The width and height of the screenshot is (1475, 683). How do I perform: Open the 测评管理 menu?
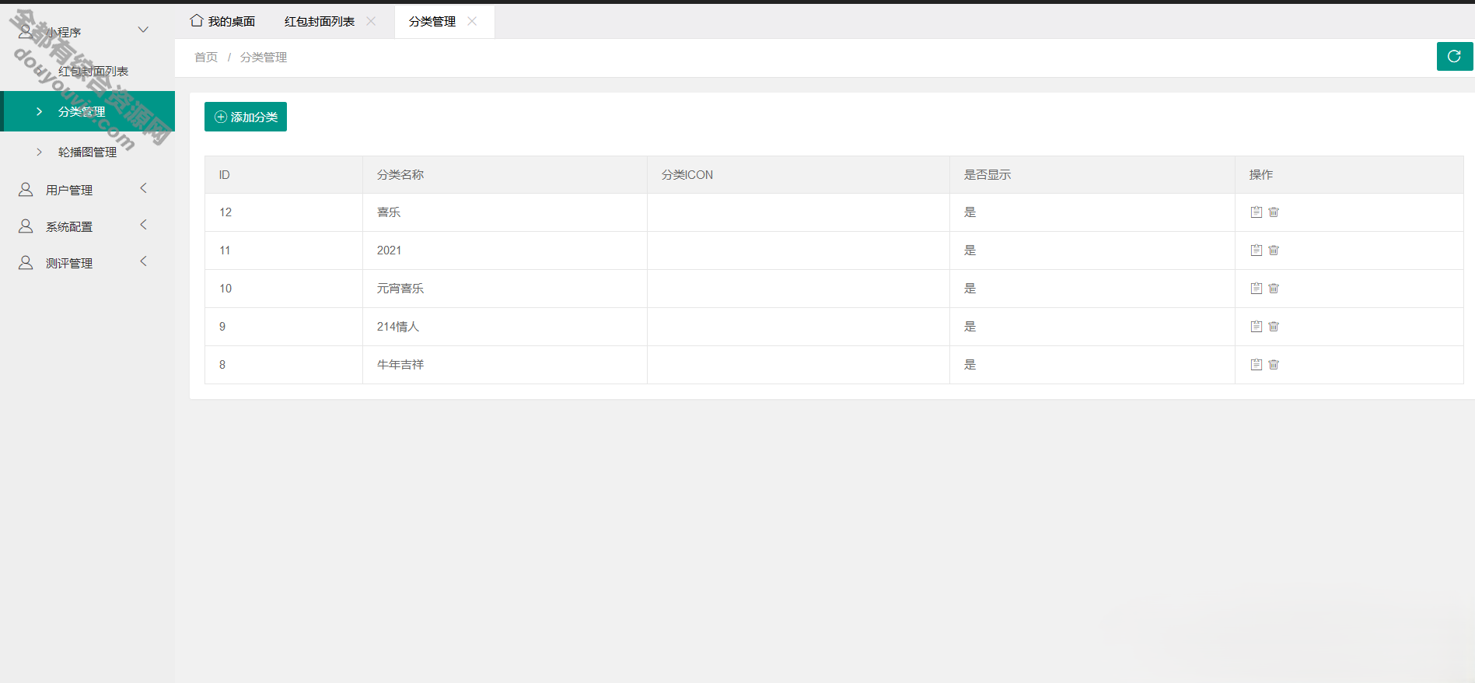click(87, 262)
